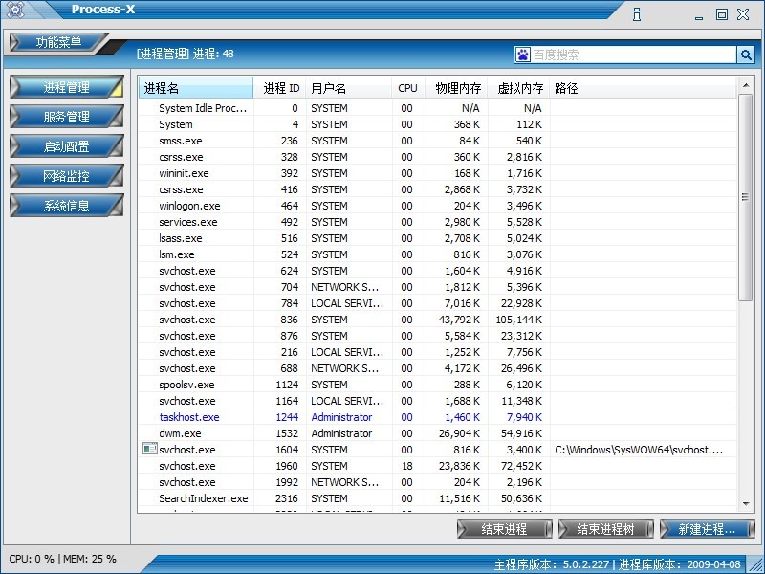Switch to 进程管理 process management tab
This screenshot has height=574, width=765.
[x=66, y=87]
